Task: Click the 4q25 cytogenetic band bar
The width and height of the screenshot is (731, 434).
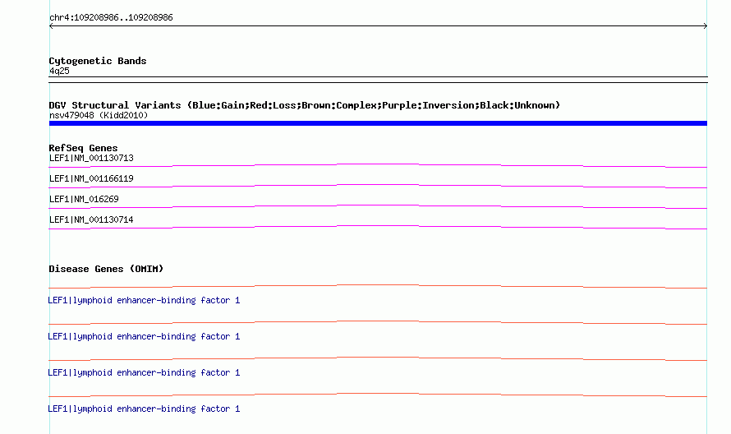Action: (378, 80)
